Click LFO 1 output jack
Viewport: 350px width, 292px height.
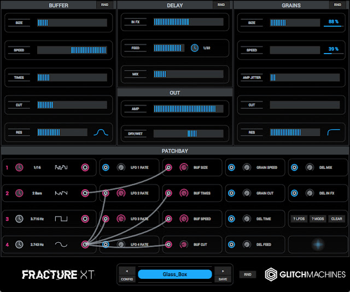point(85,167)
